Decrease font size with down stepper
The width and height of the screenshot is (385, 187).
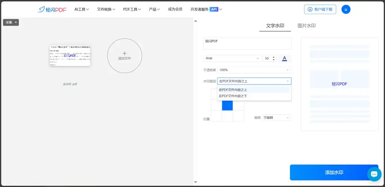click(274, 60)
